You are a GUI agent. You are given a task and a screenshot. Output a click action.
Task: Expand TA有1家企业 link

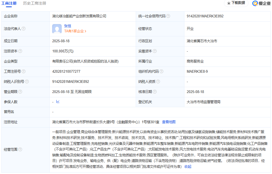tap(75, 31)
